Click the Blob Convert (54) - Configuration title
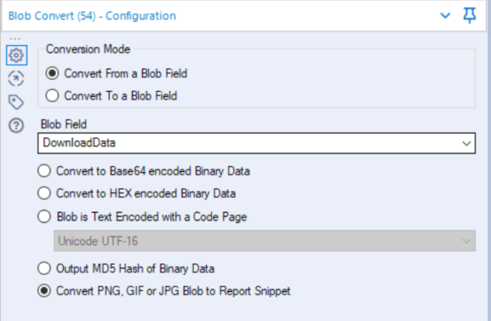The image size is (491, 321). pos(92,15)
